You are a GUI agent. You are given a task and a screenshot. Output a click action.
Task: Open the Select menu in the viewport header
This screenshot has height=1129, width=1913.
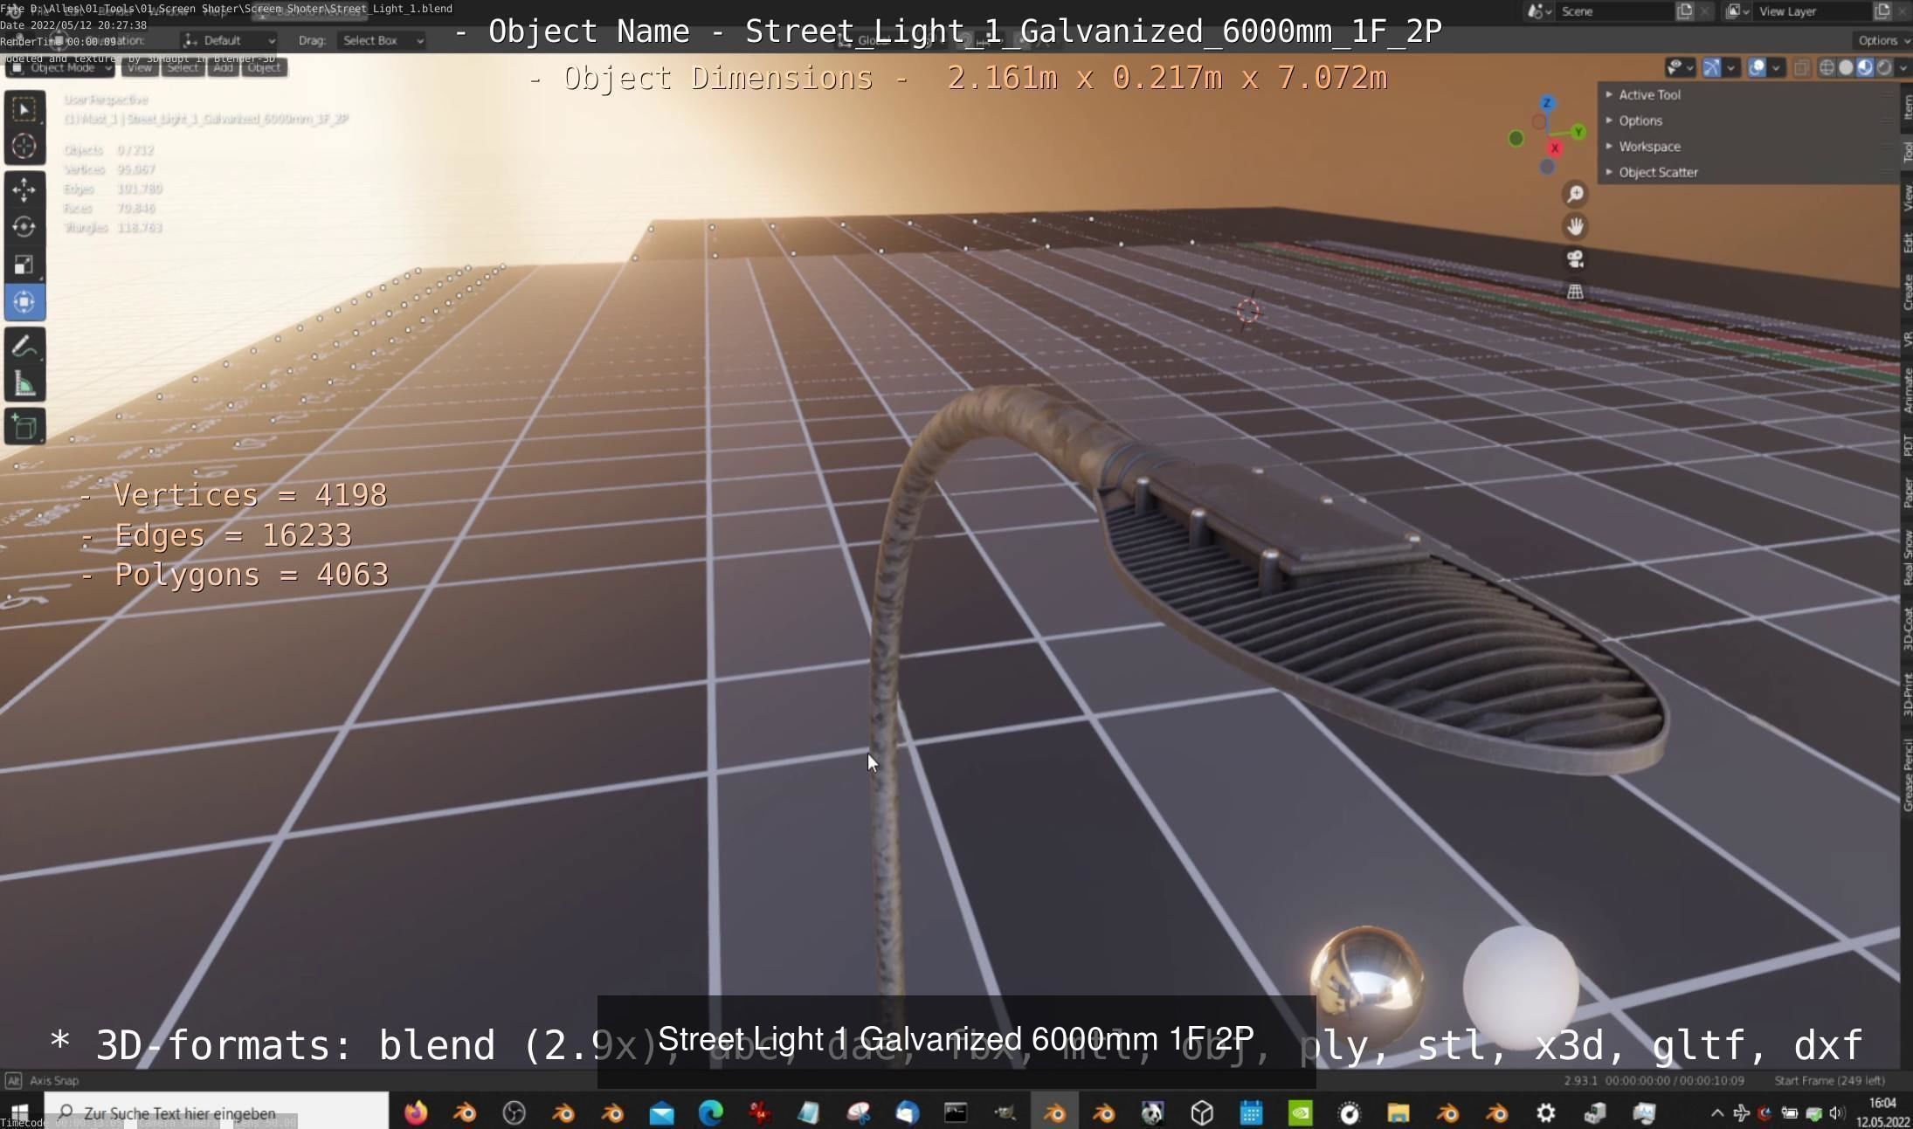183,67
